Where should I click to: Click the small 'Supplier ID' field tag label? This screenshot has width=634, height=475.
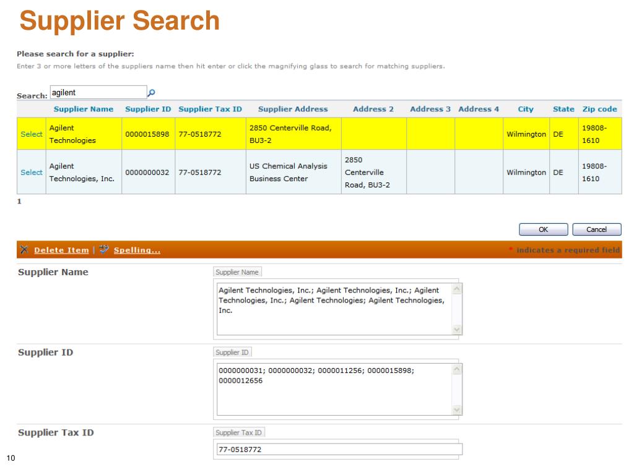coord(233,352)
